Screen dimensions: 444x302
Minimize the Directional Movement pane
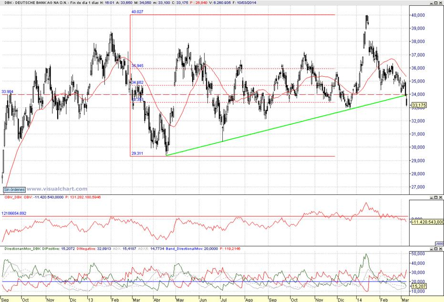point(432,249)
